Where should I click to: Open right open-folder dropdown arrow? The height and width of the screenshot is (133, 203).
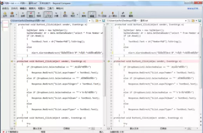(196, 21)
